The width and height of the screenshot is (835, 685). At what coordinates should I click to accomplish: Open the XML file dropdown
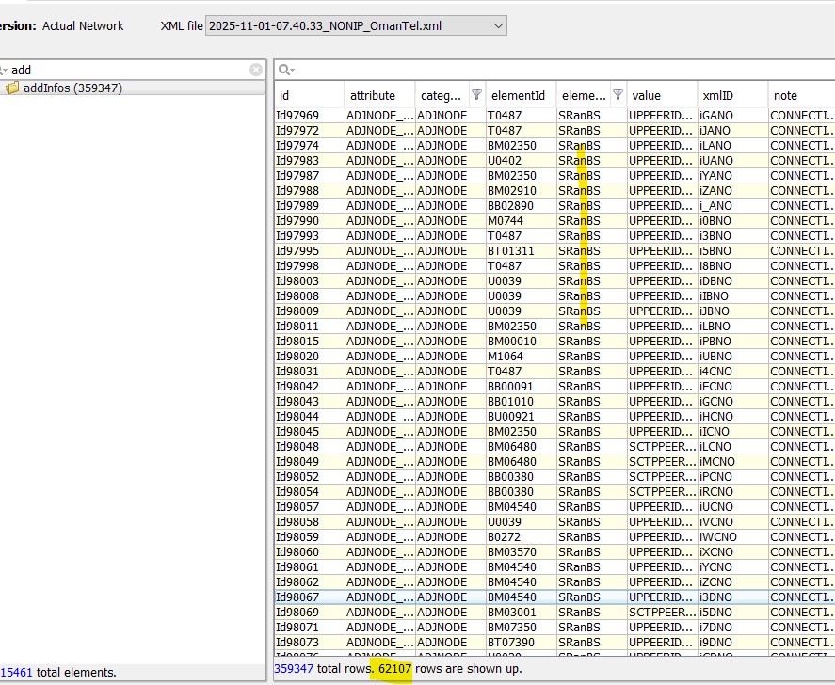(498, 25)
